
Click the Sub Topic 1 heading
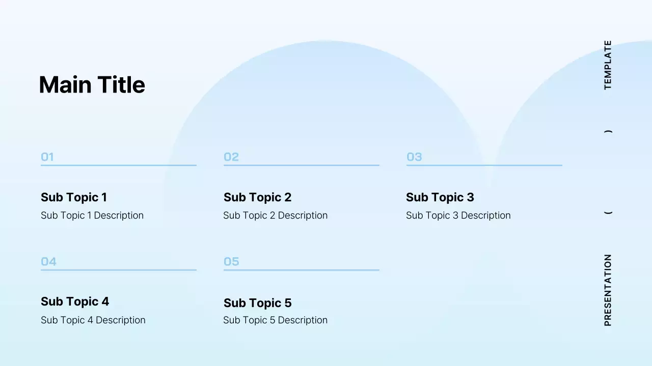(74, 197)
